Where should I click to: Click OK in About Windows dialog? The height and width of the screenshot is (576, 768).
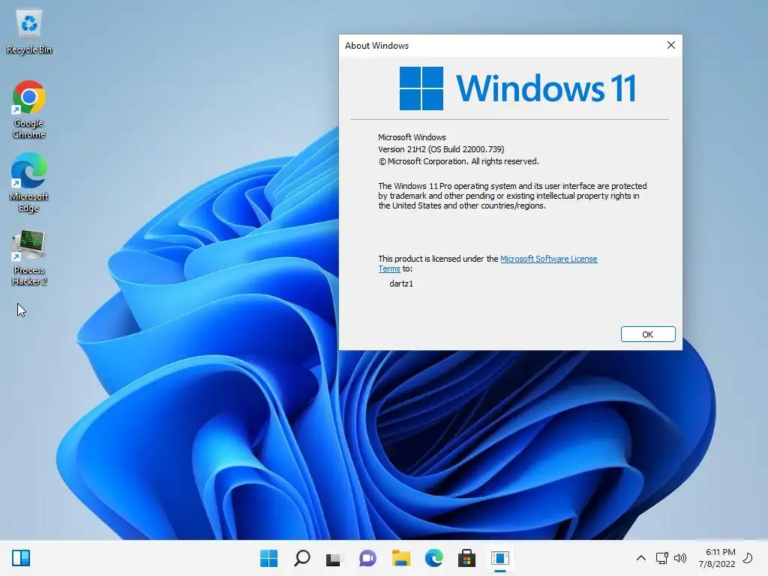[x=647, y=334]
